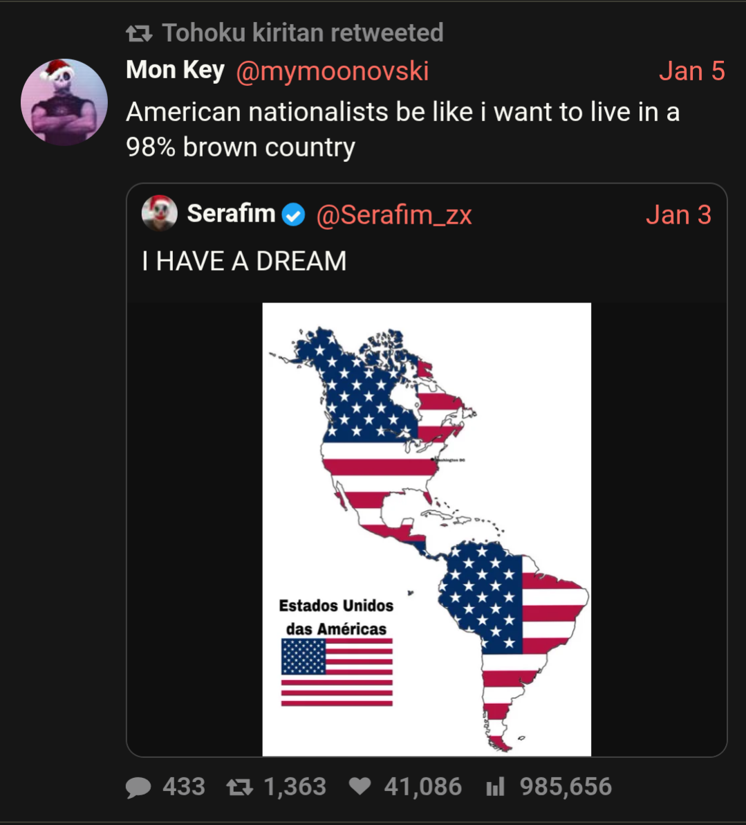Open Mon Key's profile avatar
The image size is (746, 825).
click(64, 102)
